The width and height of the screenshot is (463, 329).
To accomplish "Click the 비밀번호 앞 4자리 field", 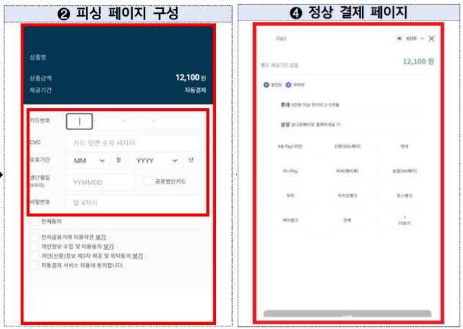I will pyautogui.click(x=135, y=202).
